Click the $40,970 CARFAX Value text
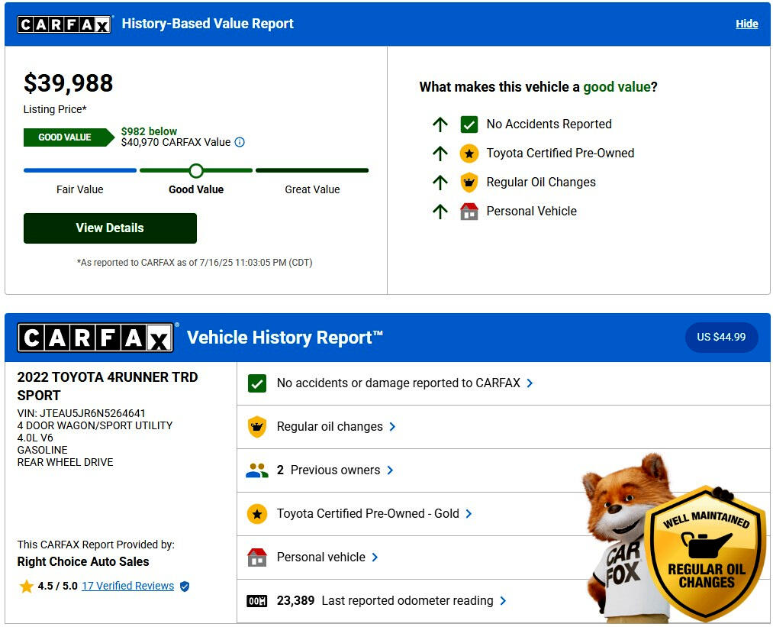This screenshot has height=627, width=773. coord(176,143)
